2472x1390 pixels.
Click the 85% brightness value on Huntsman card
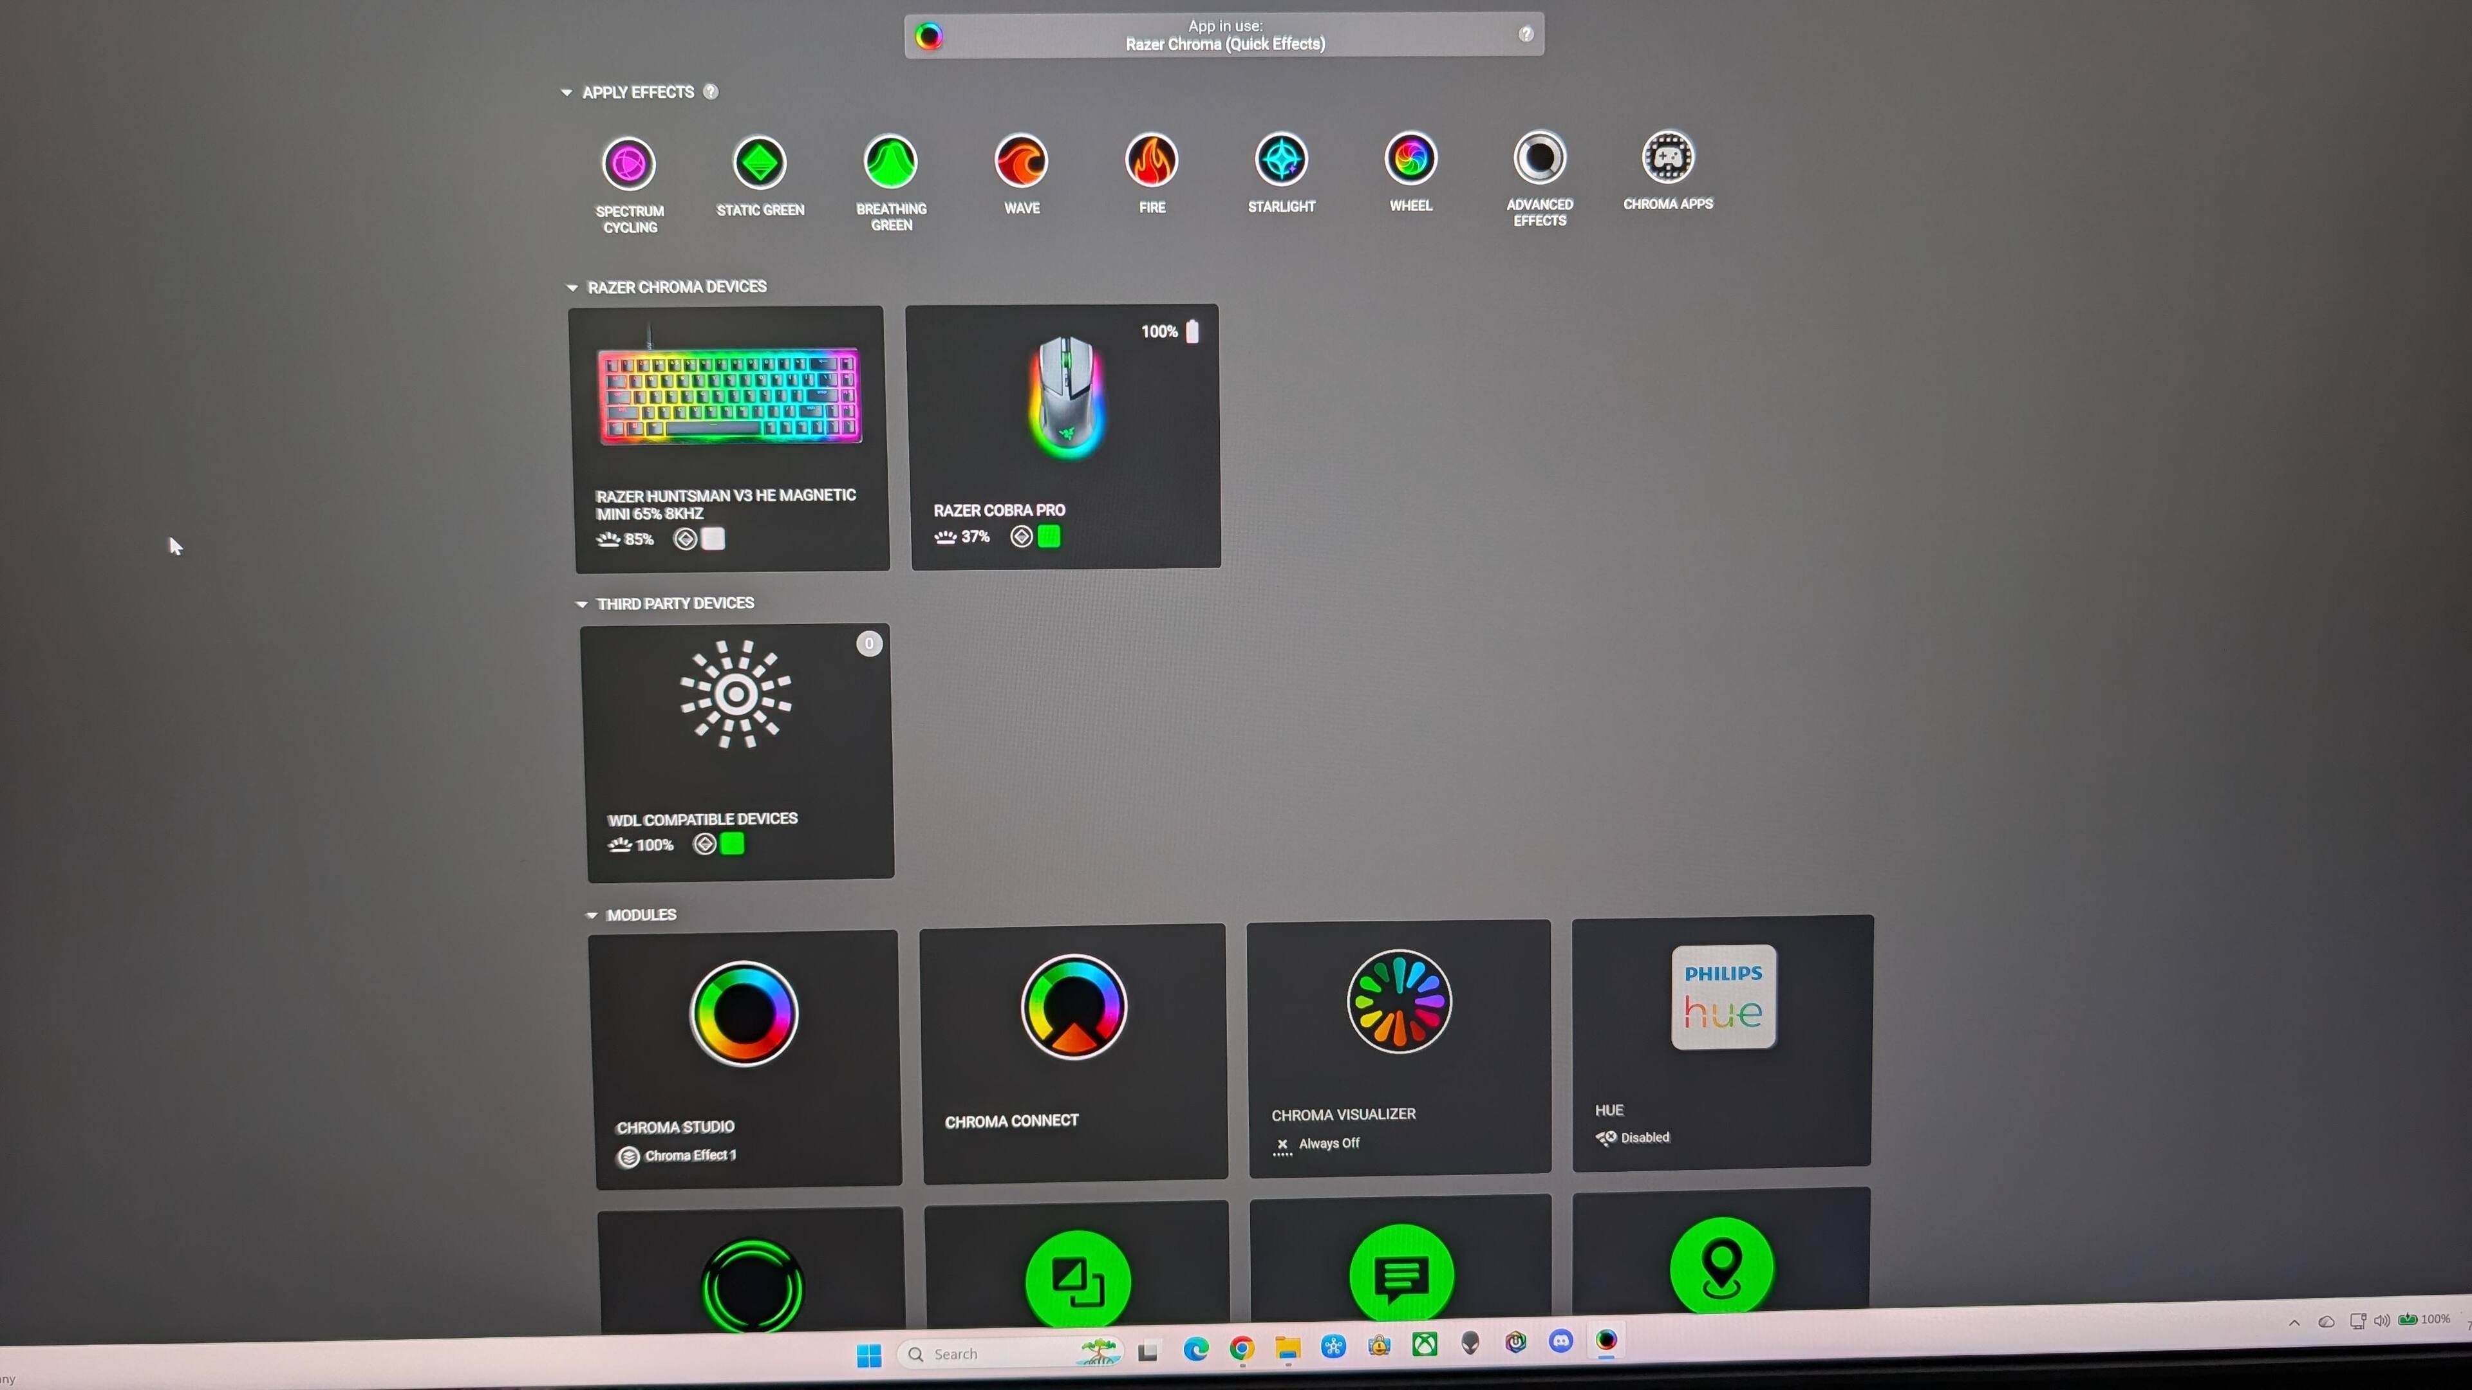[x=639, y=539]
